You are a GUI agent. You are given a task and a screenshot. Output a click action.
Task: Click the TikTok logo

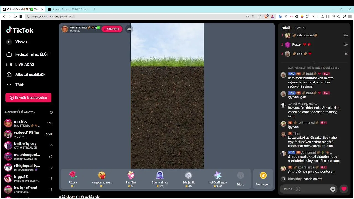pyautogui.click(x=20, y=30)
